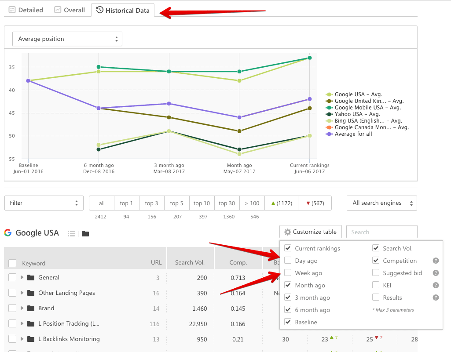Image resolution: width=451 pixels, height=352 pixels.
Task: Switch to the Overall tab
Action: coord(70,10)
